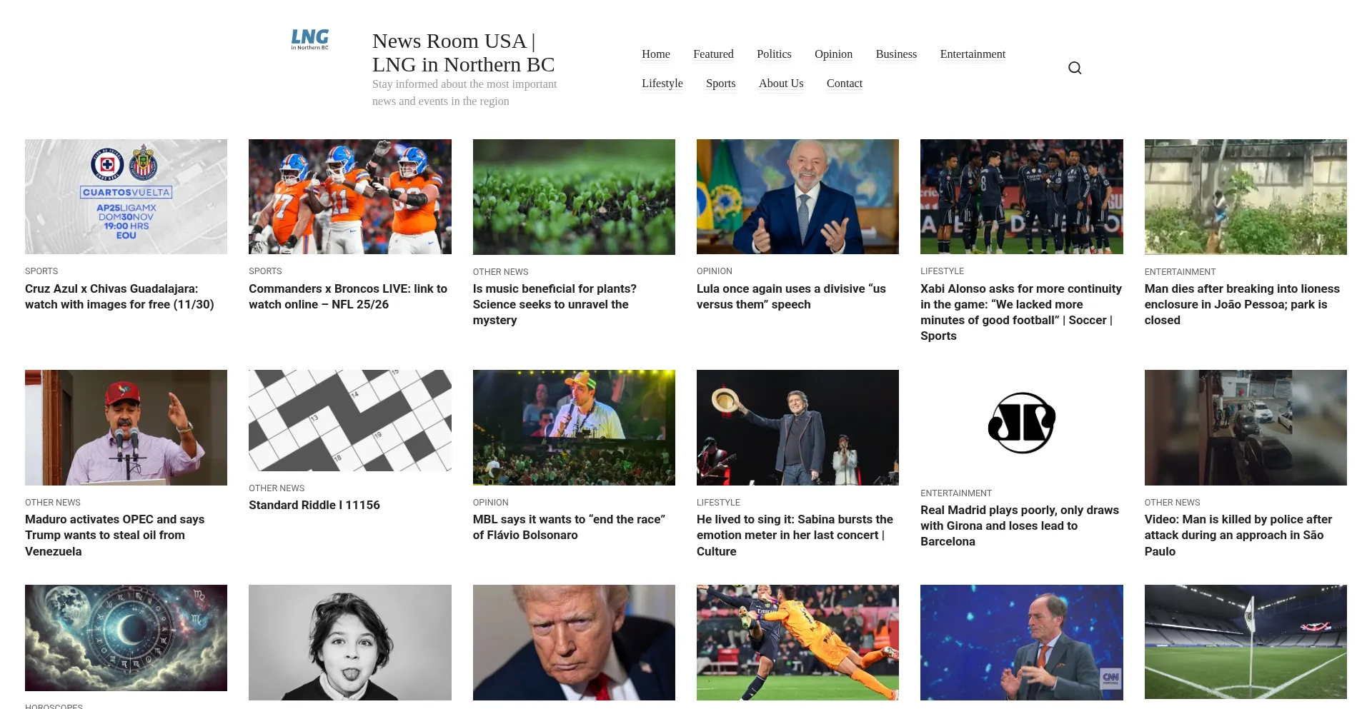This screenshot has height=709, width=1372.
Task: Open the About Us page
Action: (781, 84)
